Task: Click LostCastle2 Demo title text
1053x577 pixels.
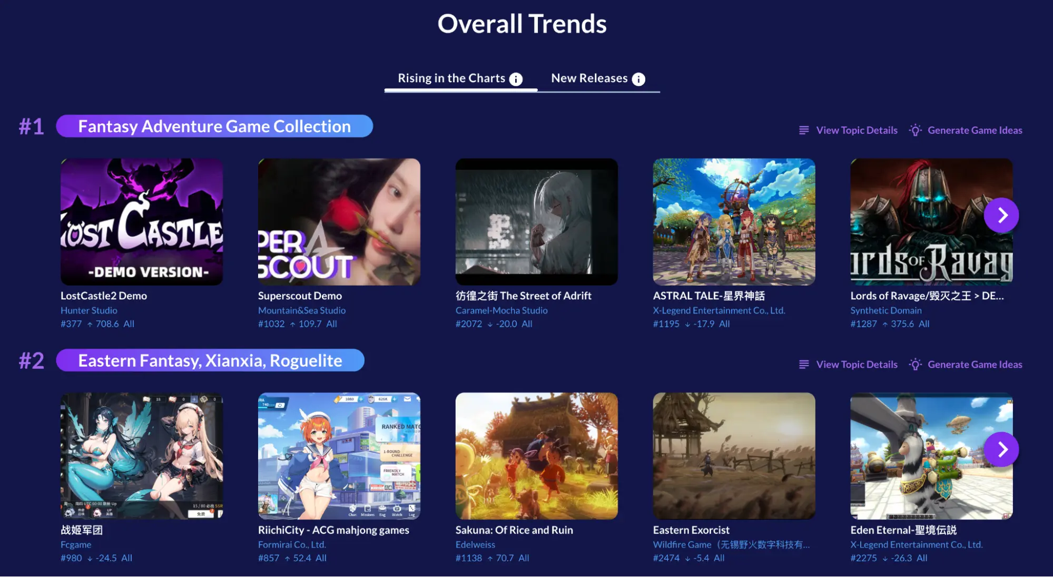Action: [104, 296]
